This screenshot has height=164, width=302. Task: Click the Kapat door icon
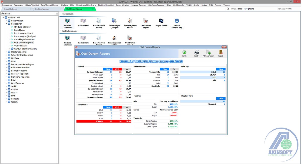(220, 52)
